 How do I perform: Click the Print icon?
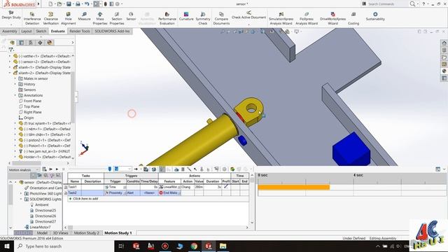point(78,4)
